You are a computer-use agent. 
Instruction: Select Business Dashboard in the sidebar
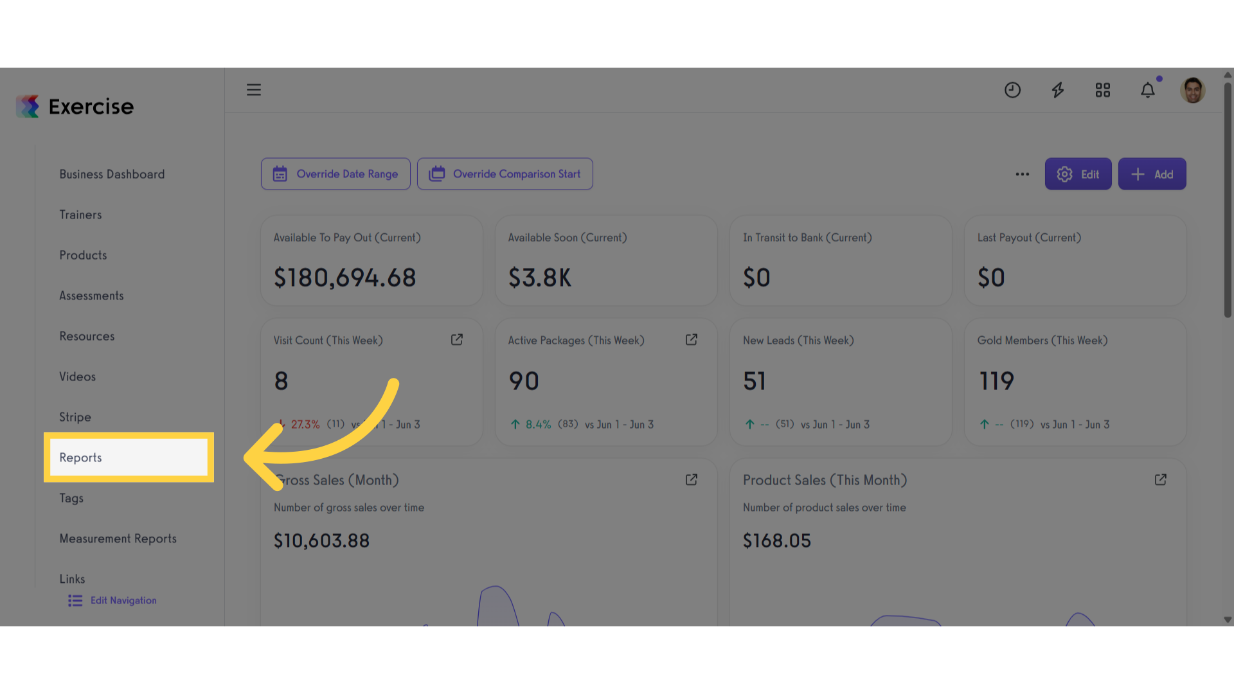(x=112, y=174)
